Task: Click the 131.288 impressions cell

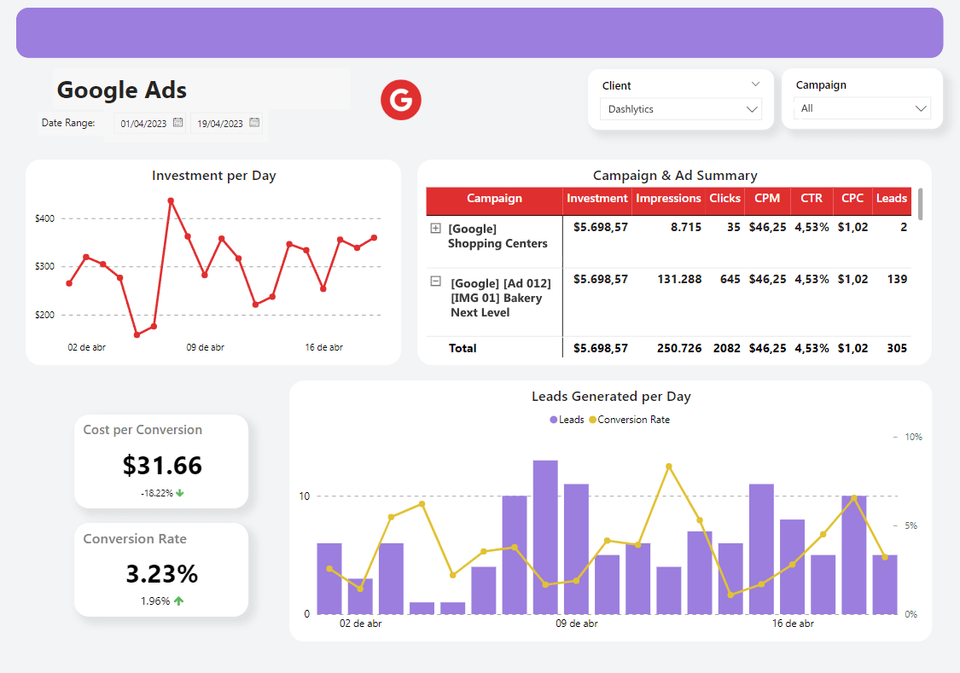Action: point(679,279)
